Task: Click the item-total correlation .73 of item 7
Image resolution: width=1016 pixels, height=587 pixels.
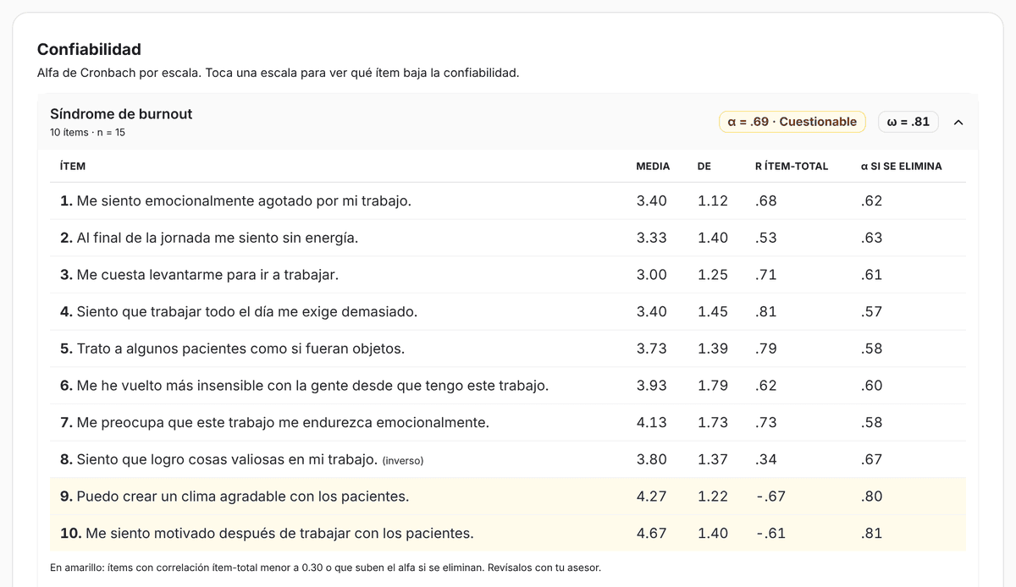Action: tap(765, 423)
